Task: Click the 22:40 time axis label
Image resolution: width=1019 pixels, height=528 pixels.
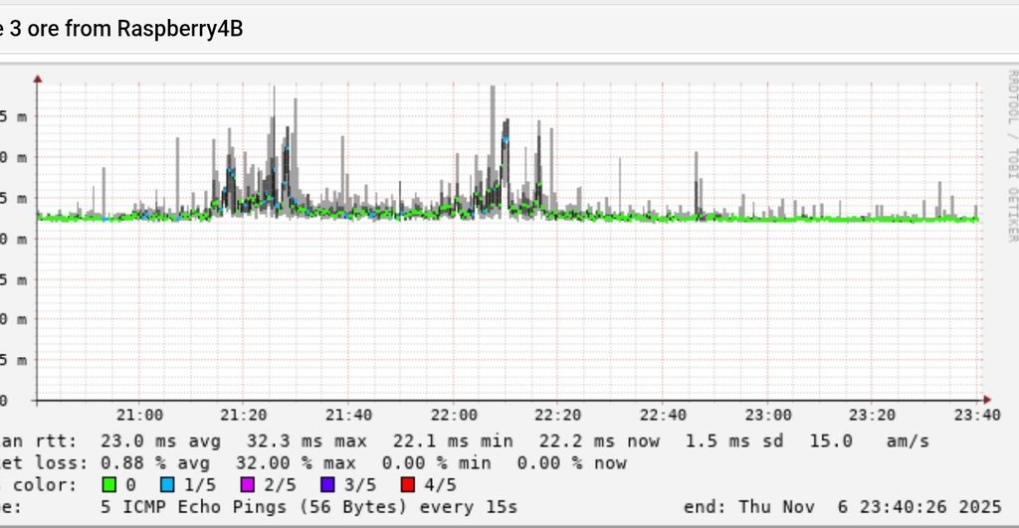Action: tap(663, 415)
